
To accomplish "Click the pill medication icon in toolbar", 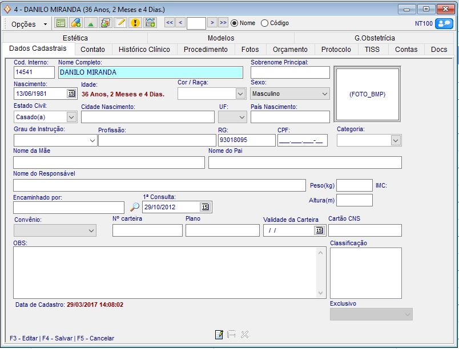I will (75, 23).
